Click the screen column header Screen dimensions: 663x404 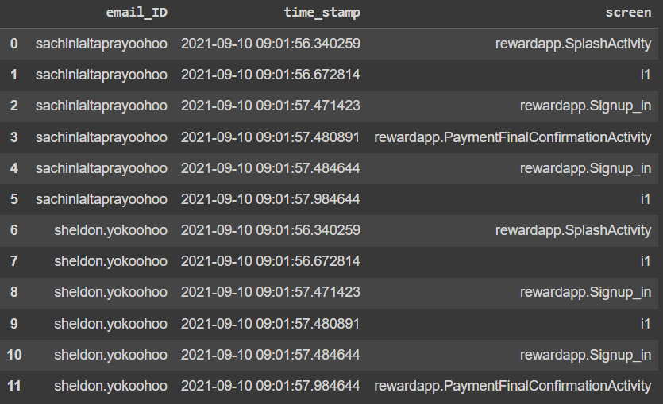pos(628,13)
